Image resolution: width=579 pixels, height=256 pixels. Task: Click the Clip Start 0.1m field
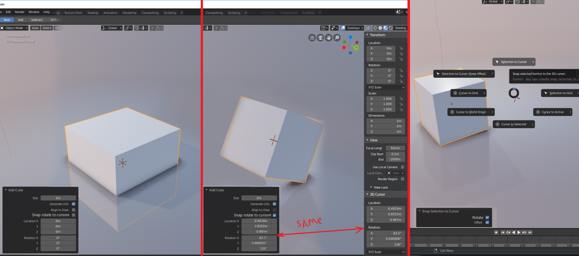click(395, 154)
